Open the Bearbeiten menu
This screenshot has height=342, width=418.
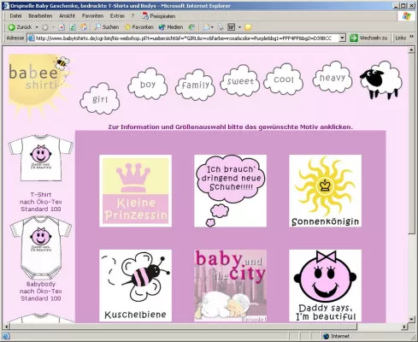click(x=40, y=16)
